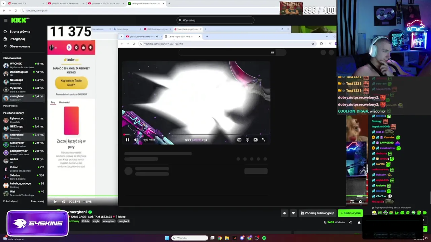Toggle YouTube theater mode
Screen dimensions: 431x242
tap(256, 140)
